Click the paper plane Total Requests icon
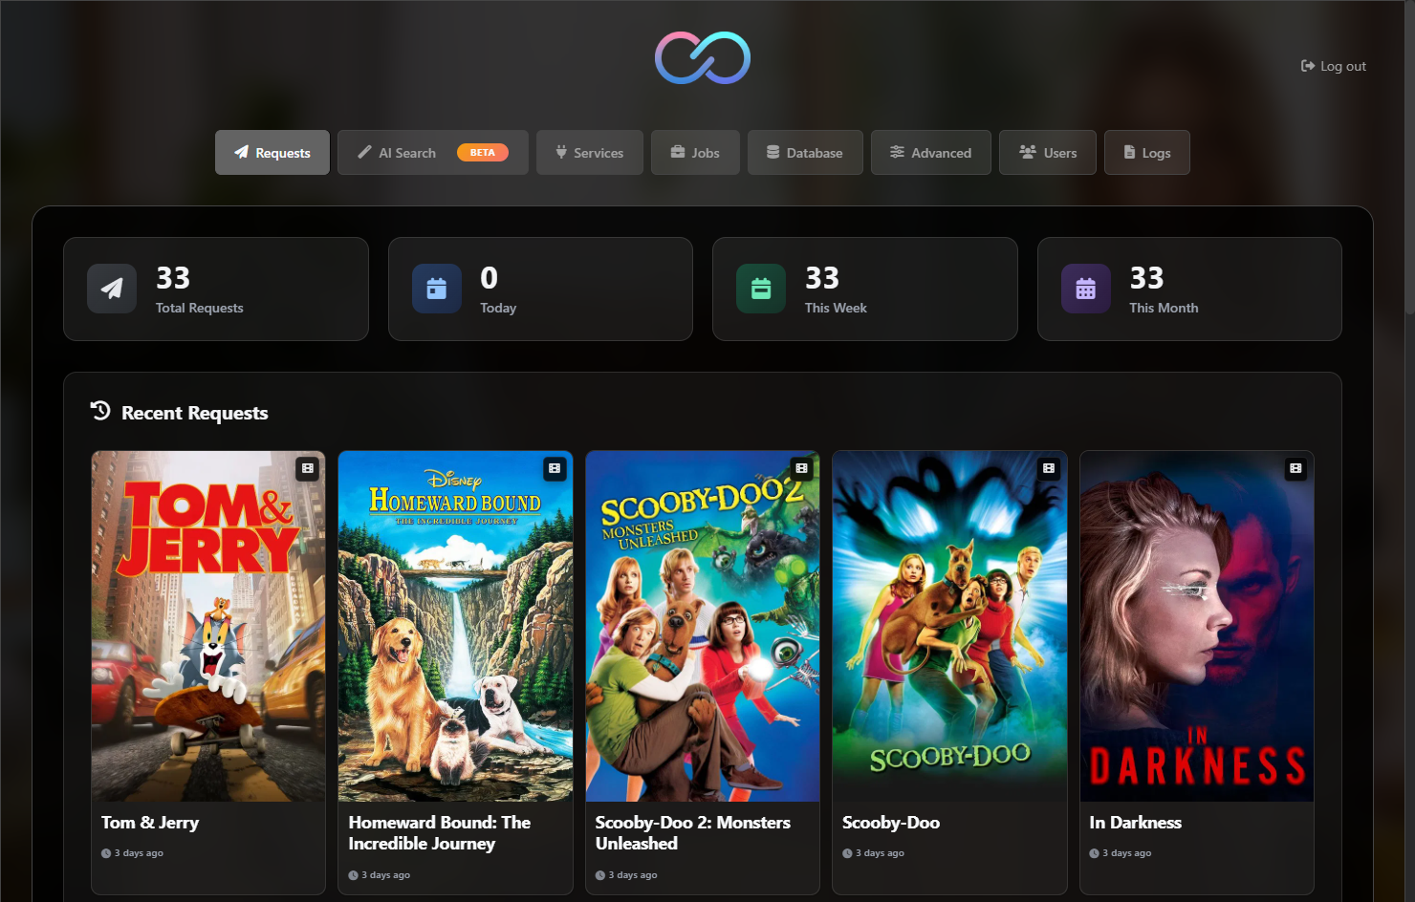 112,289
